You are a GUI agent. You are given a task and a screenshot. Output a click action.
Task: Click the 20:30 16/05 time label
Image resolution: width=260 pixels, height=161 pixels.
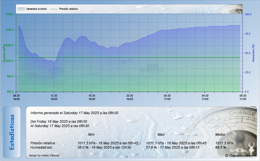tap(130, 97)
